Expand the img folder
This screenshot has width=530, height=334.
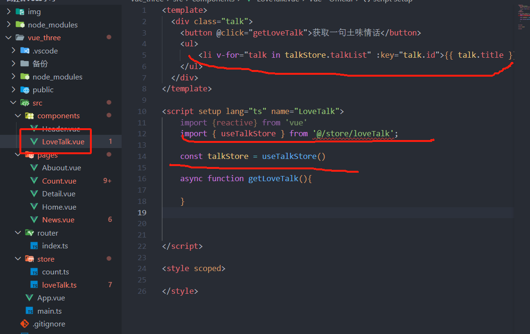8,11
